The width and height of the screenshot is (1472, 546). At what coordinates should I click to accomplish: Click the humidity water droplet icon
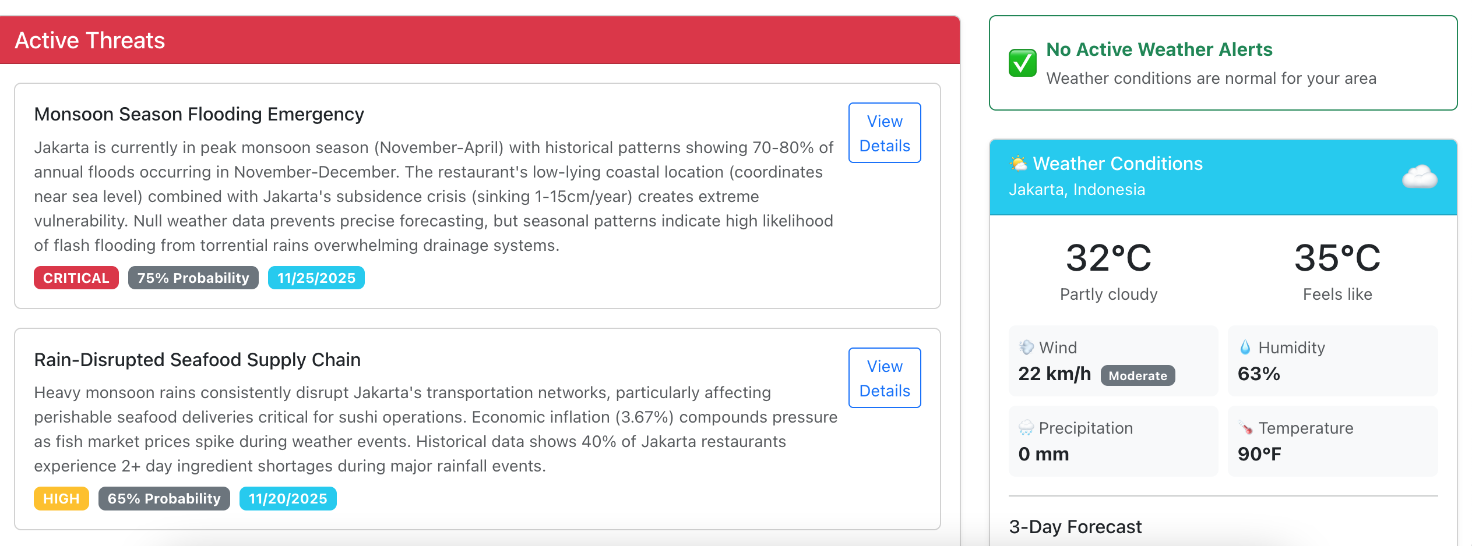tap(1245, 348)
